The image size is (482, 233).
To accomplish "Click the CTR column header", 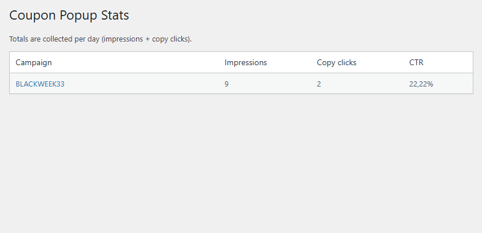I will (416, 62).
